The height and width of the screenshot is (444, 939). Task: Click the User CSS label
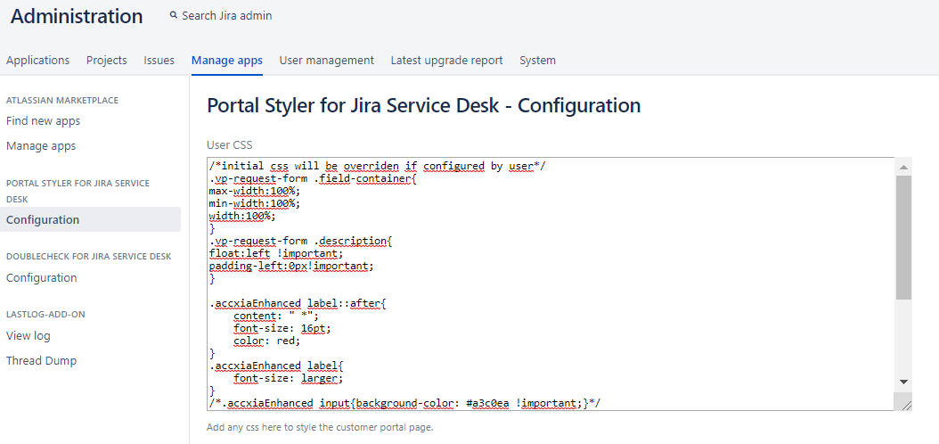click(x=229, y=144)
